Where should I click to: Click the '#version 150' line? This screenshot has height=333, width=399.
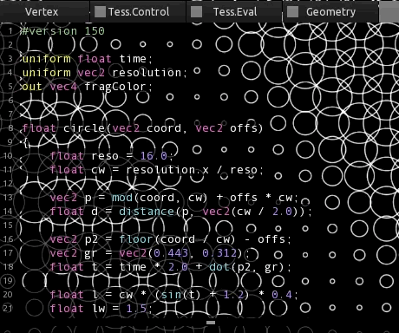click(x=62, y=31)
